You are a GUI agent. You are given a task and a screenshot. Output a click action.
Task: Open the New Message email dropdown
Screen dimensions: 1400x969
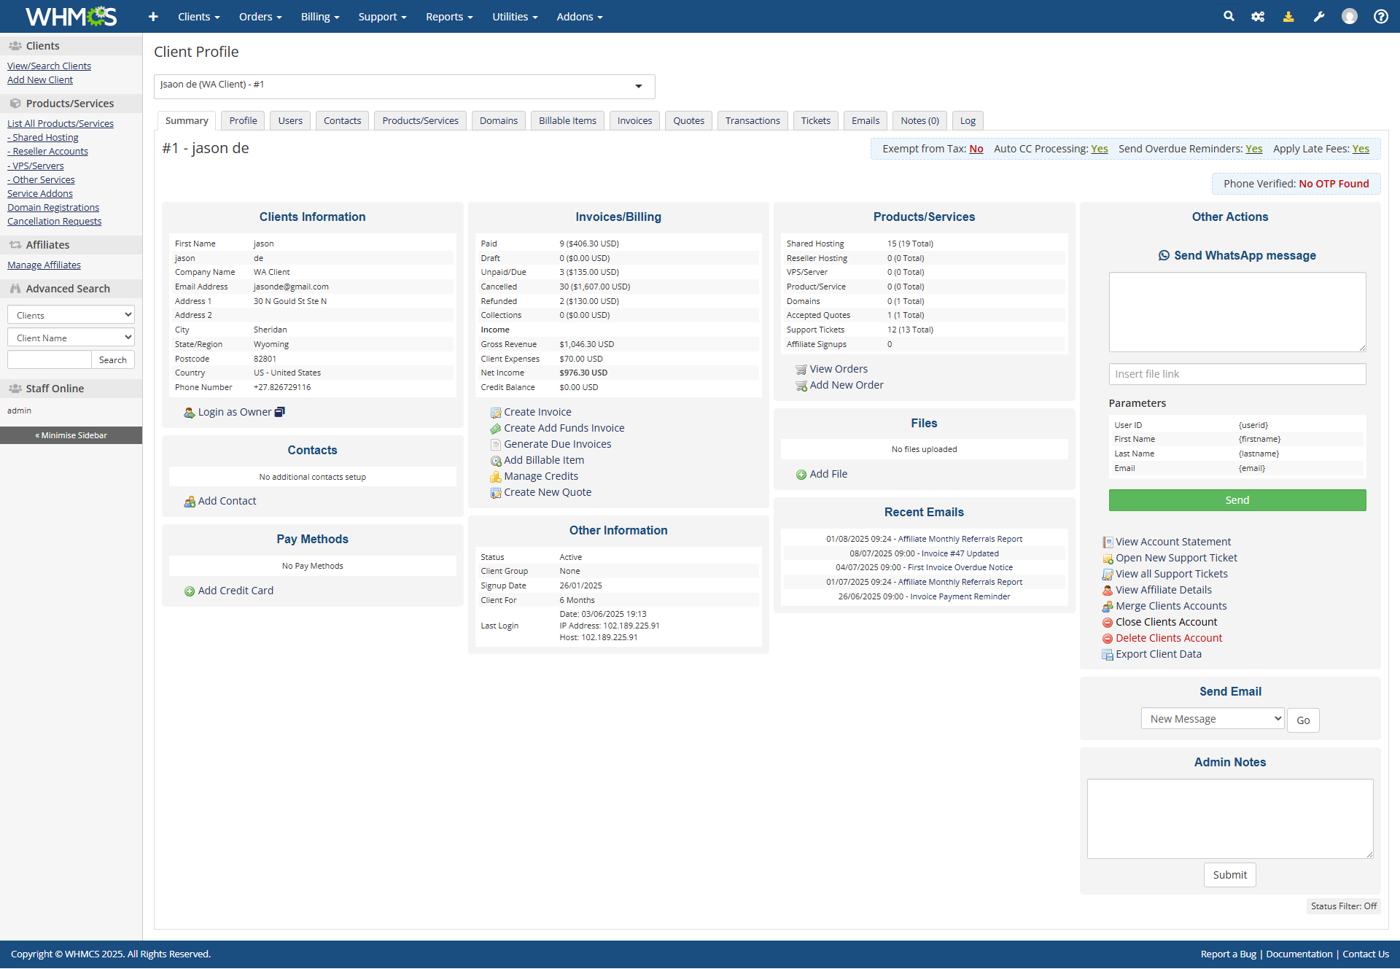pos(1212,719)
